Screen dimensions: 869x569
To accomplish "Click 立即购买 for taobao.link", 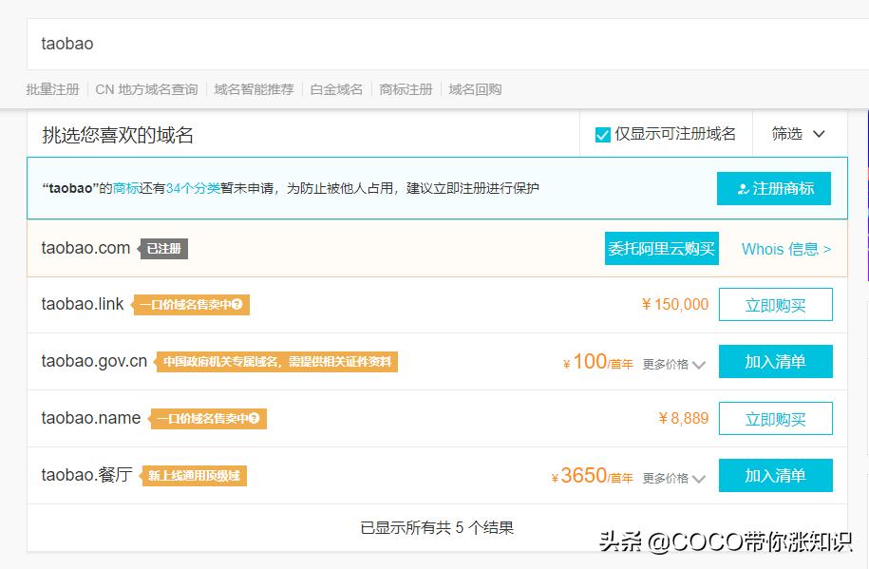I will [x=775, y=305].
